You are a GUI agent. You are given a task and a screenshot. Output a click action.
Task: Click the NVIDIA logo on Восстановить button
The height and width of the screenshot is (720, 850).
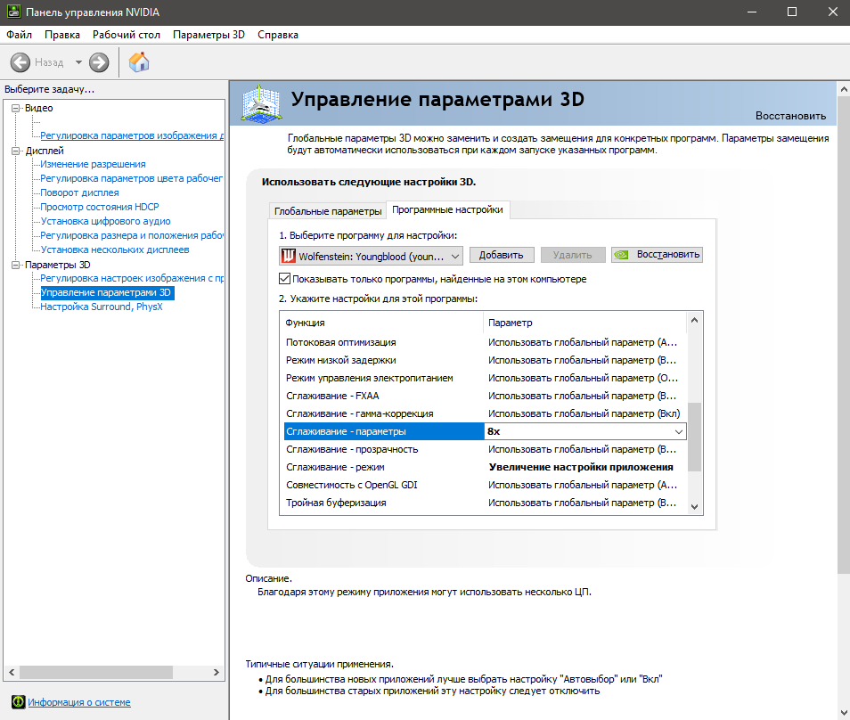coord(621,255)
